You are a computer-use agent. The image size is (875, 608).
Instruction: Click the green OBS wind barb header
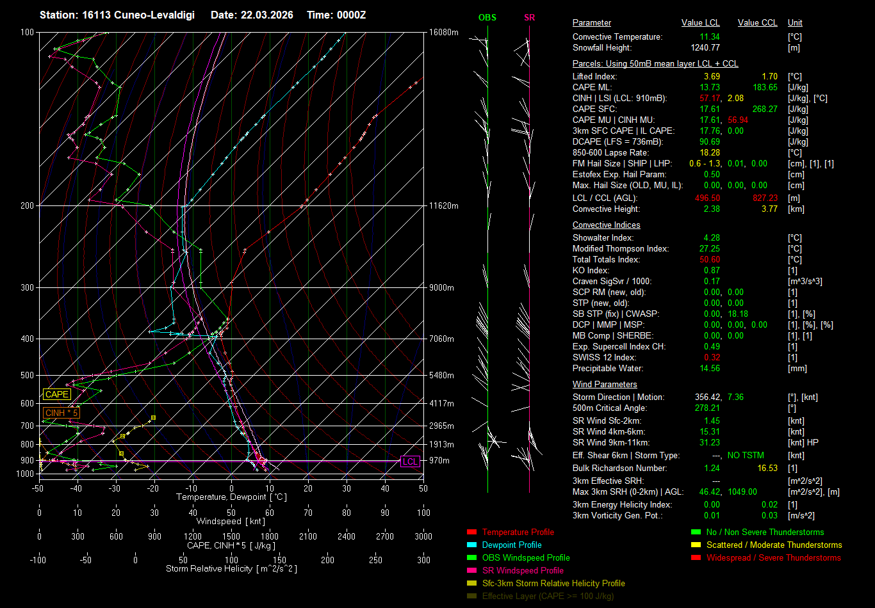[x=487, y=18]
